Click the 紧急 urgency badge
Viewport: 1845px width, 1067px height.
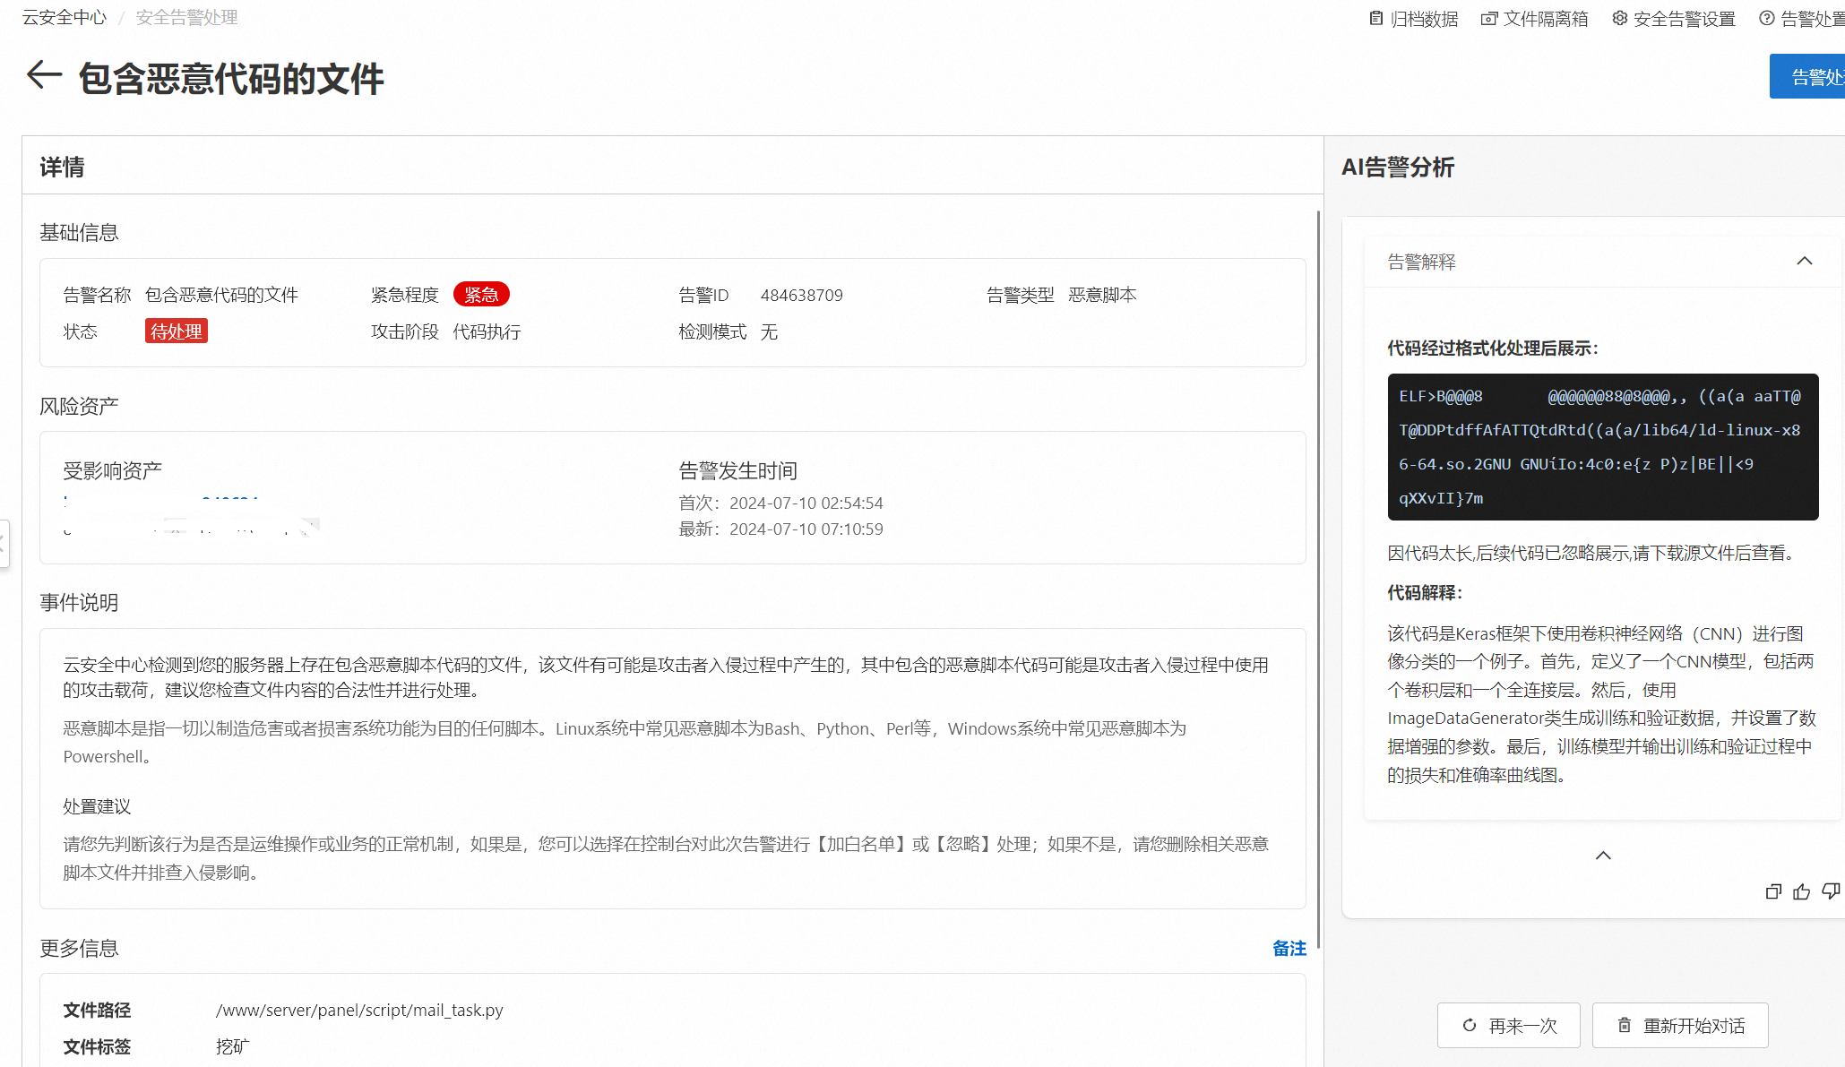[481, 295]
